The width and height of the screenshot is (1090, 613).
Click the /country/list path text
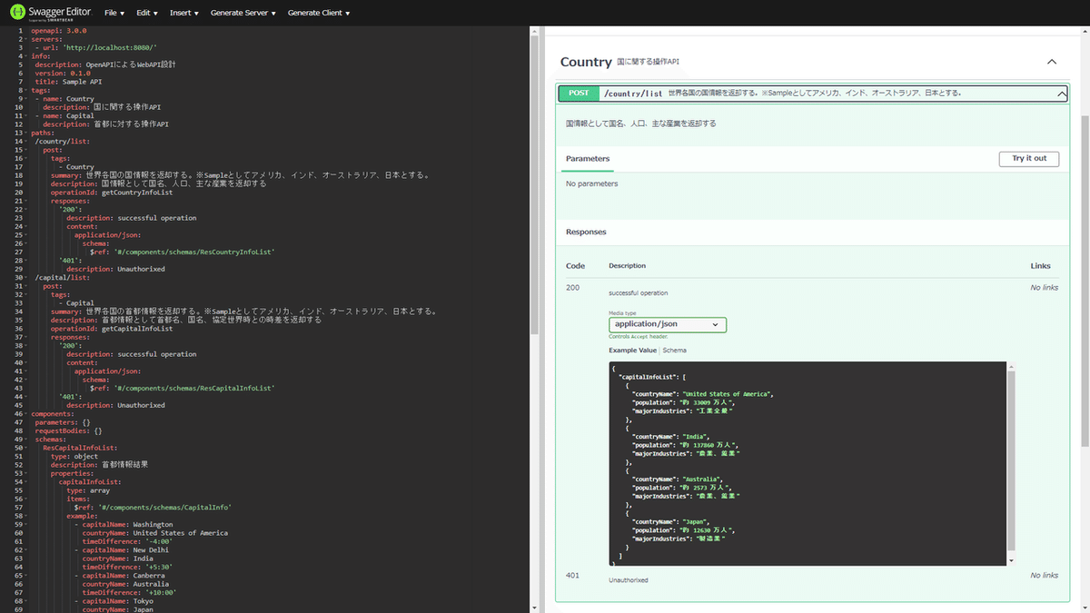(x=633, y=93)
